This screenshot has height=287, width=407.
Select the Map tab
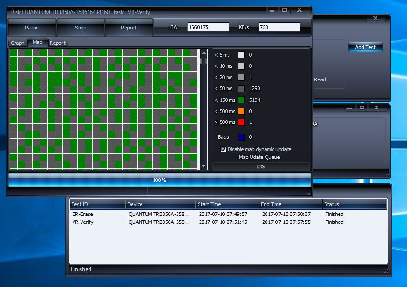tap(37, 42)
